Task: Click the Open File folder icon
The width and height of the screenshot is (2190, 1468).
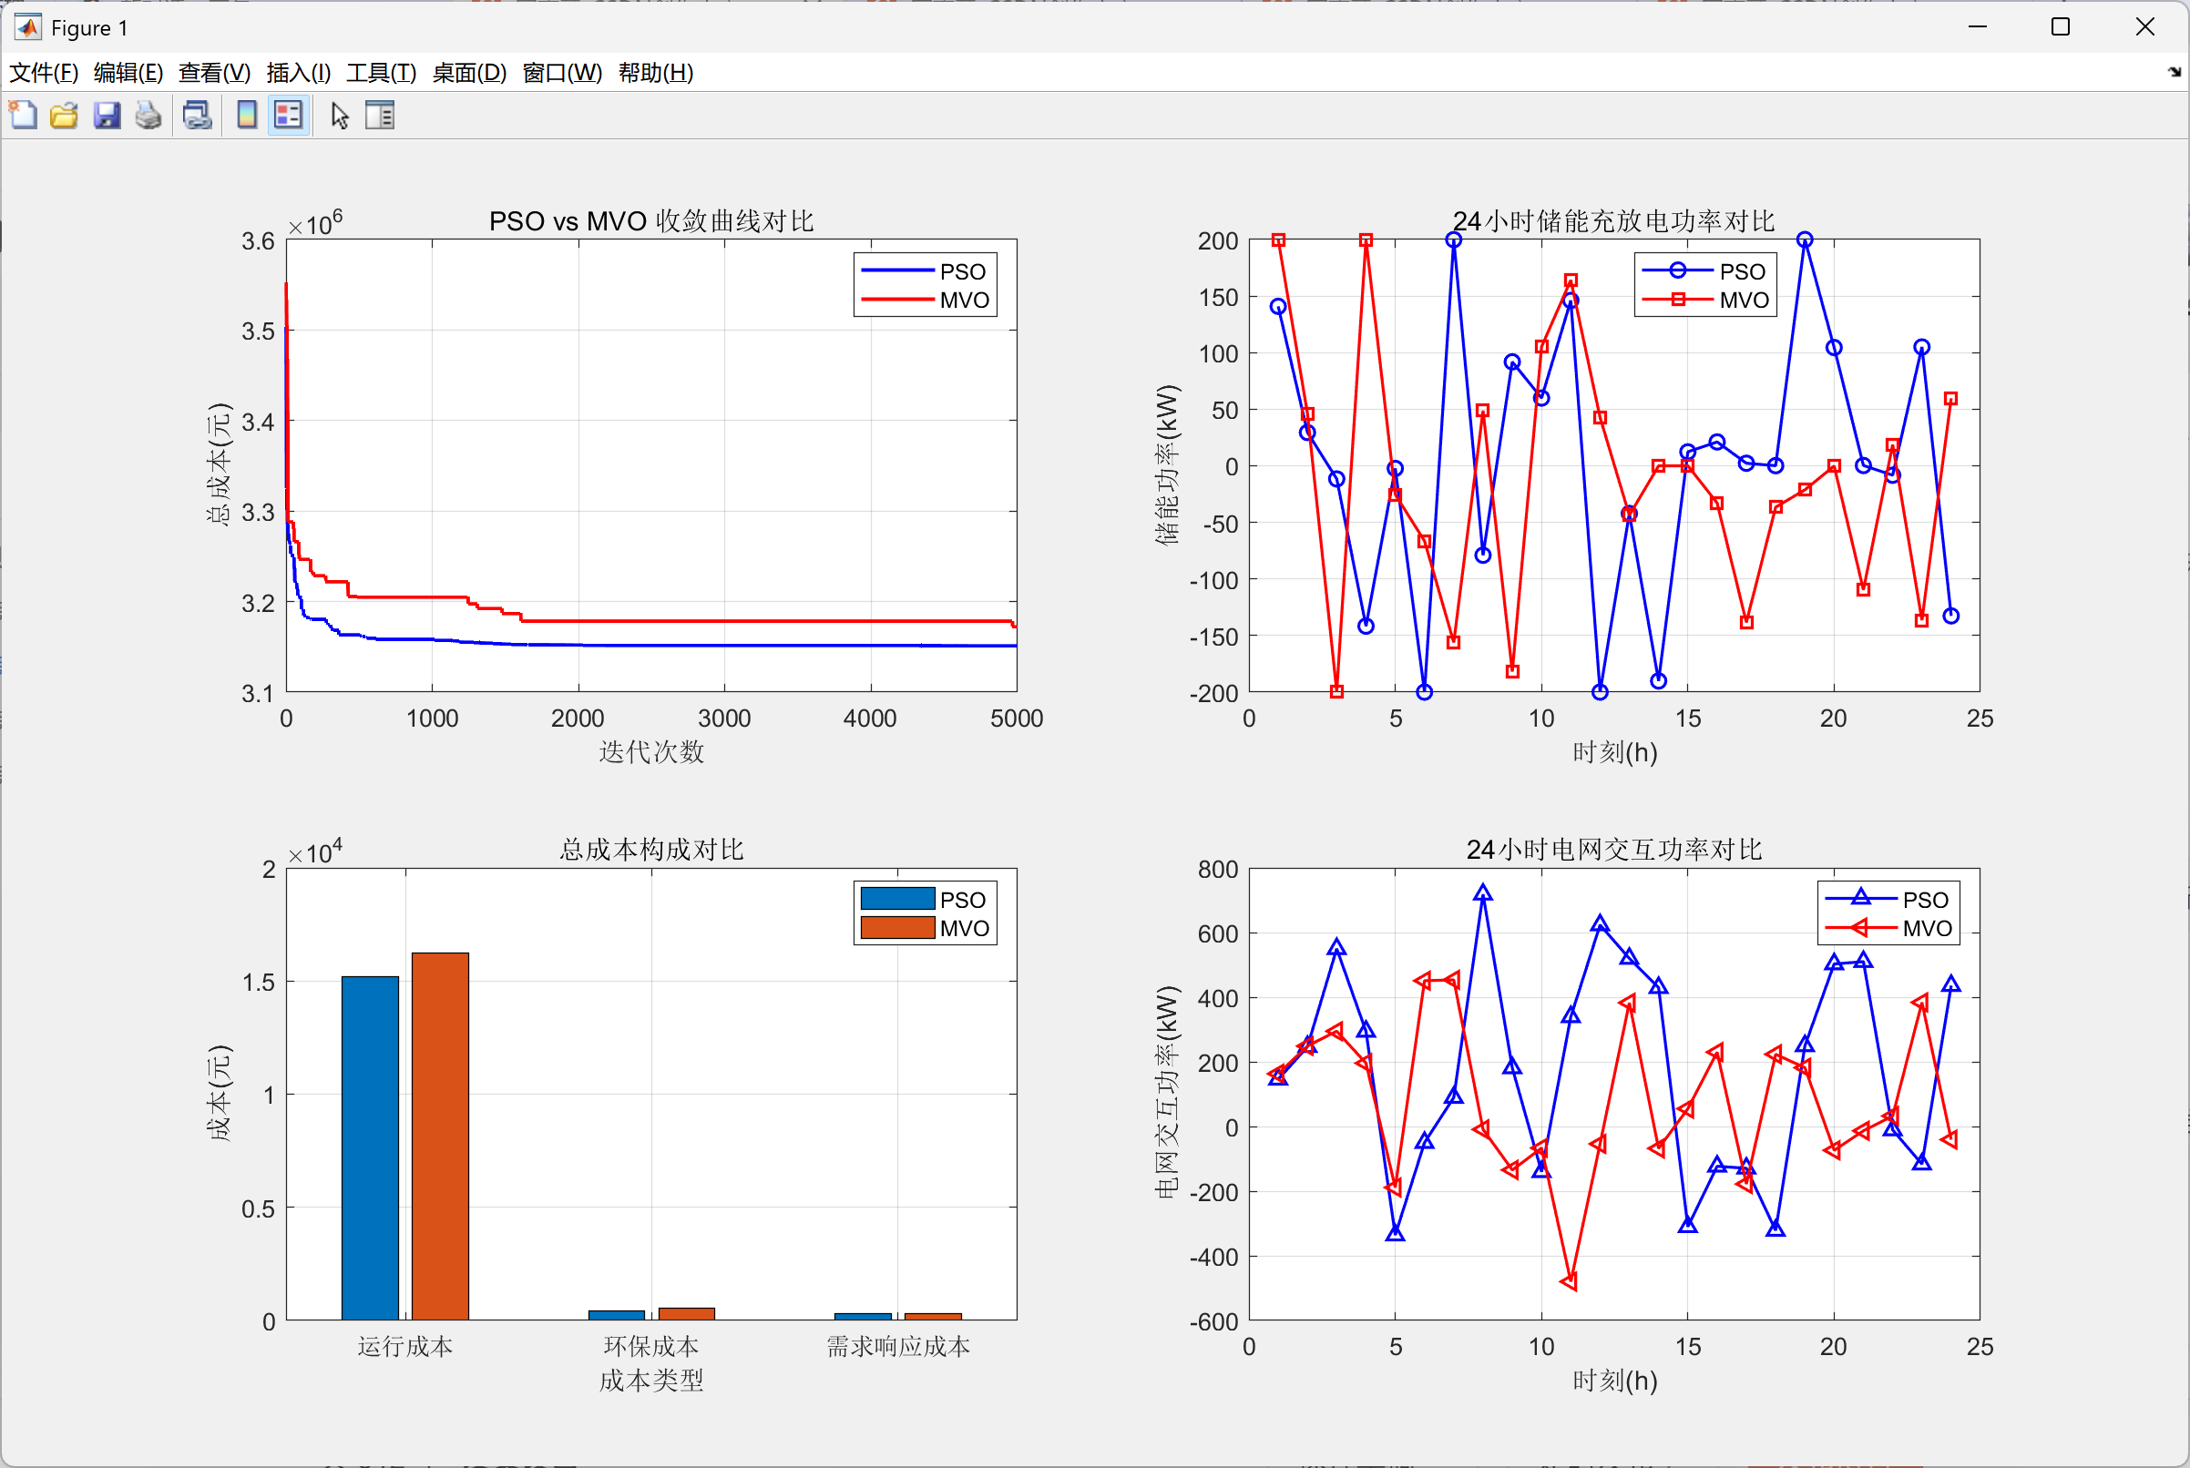Action: (x=64, y=115)
